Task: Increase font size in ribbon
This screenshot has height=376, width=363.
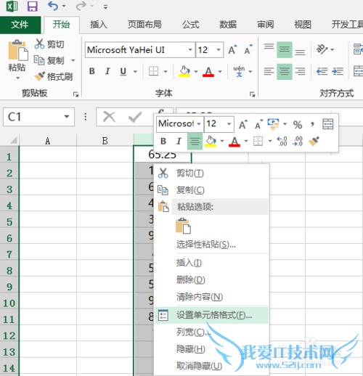Action: point(232,50)
